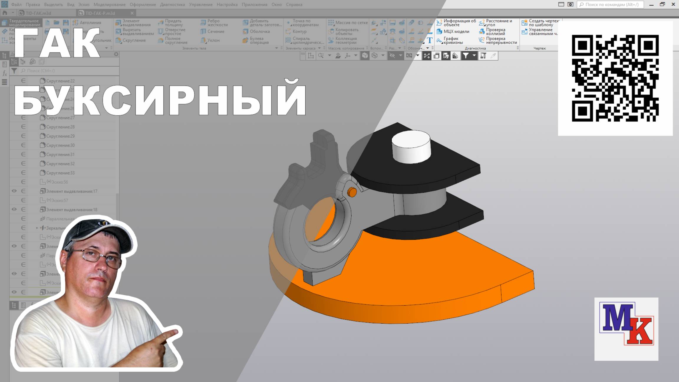Click the selection filter funnel icon
The width and height of the screenshot is (679, 382).
pyautogui.click(x=466, y=56)
